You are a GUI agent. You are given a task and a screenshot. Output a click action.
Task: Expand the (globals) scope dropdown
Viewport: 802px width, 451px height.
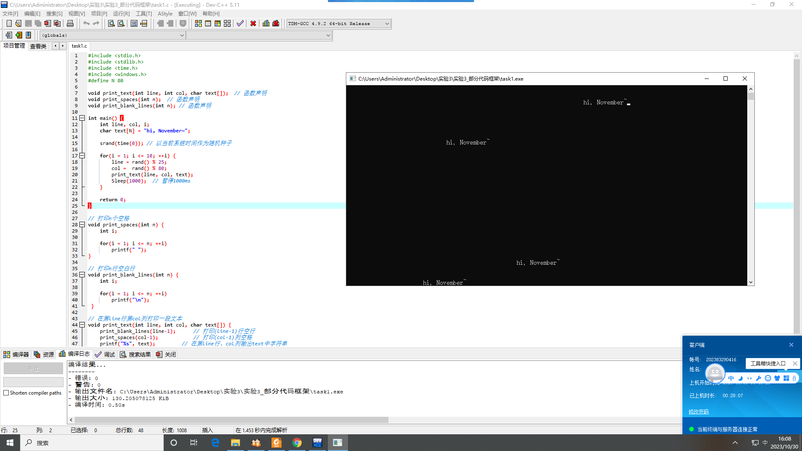pos(182,35)
